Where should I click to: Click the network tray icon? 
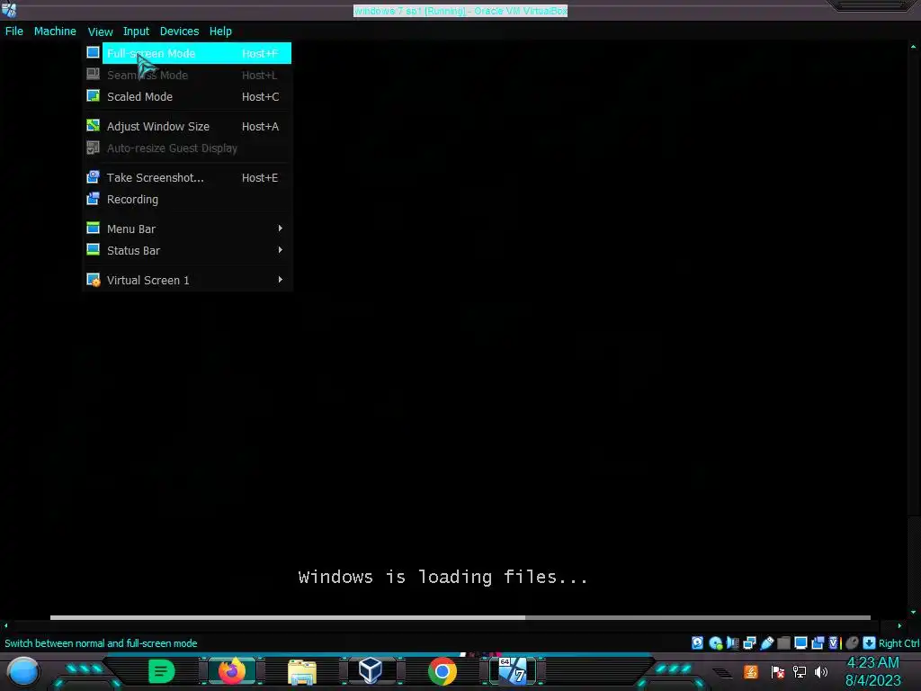click(x=800, y=671)
